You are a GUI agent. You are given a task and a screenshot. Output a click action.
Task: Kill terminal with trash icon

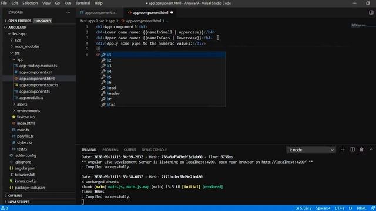(x=362, y=149)
